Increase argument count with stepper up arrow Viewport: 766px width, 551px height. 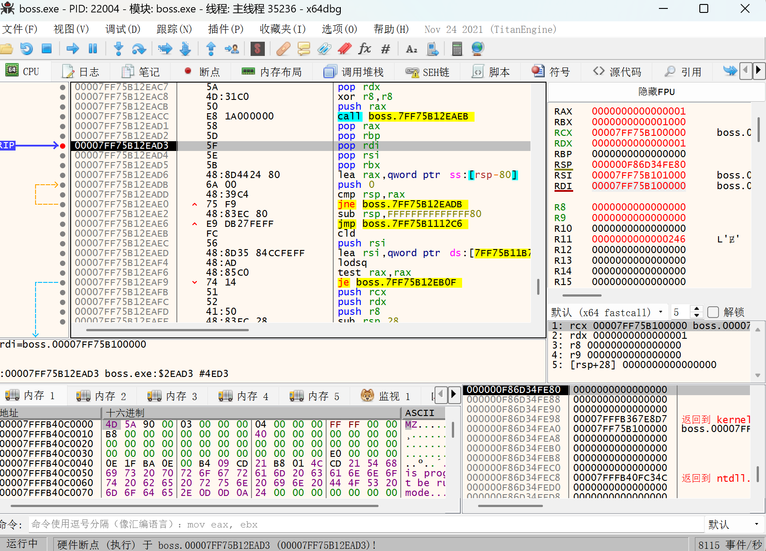click(697, 309)
